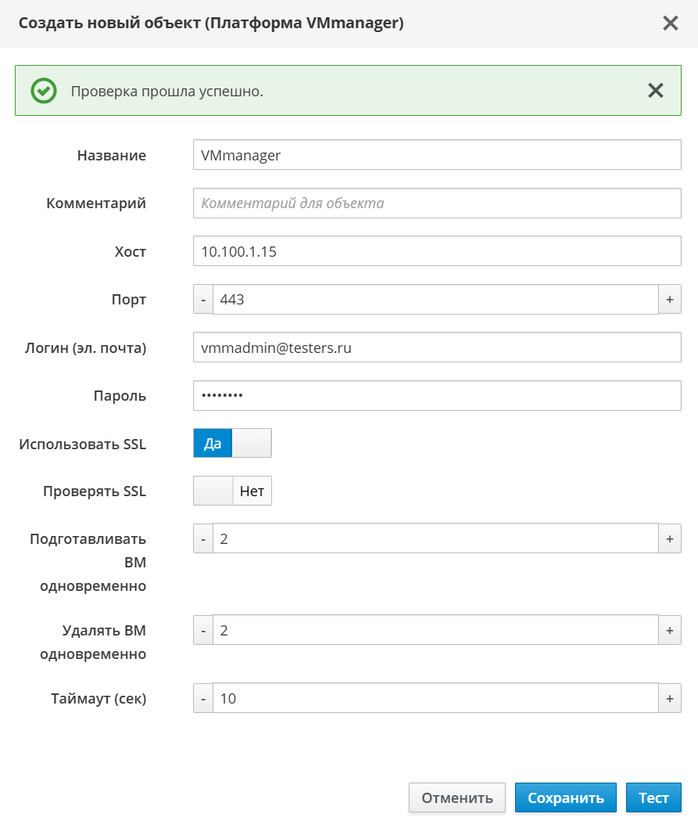
Task: Decrease Удалять ВМ одновременно value
Action: point(203,631)
